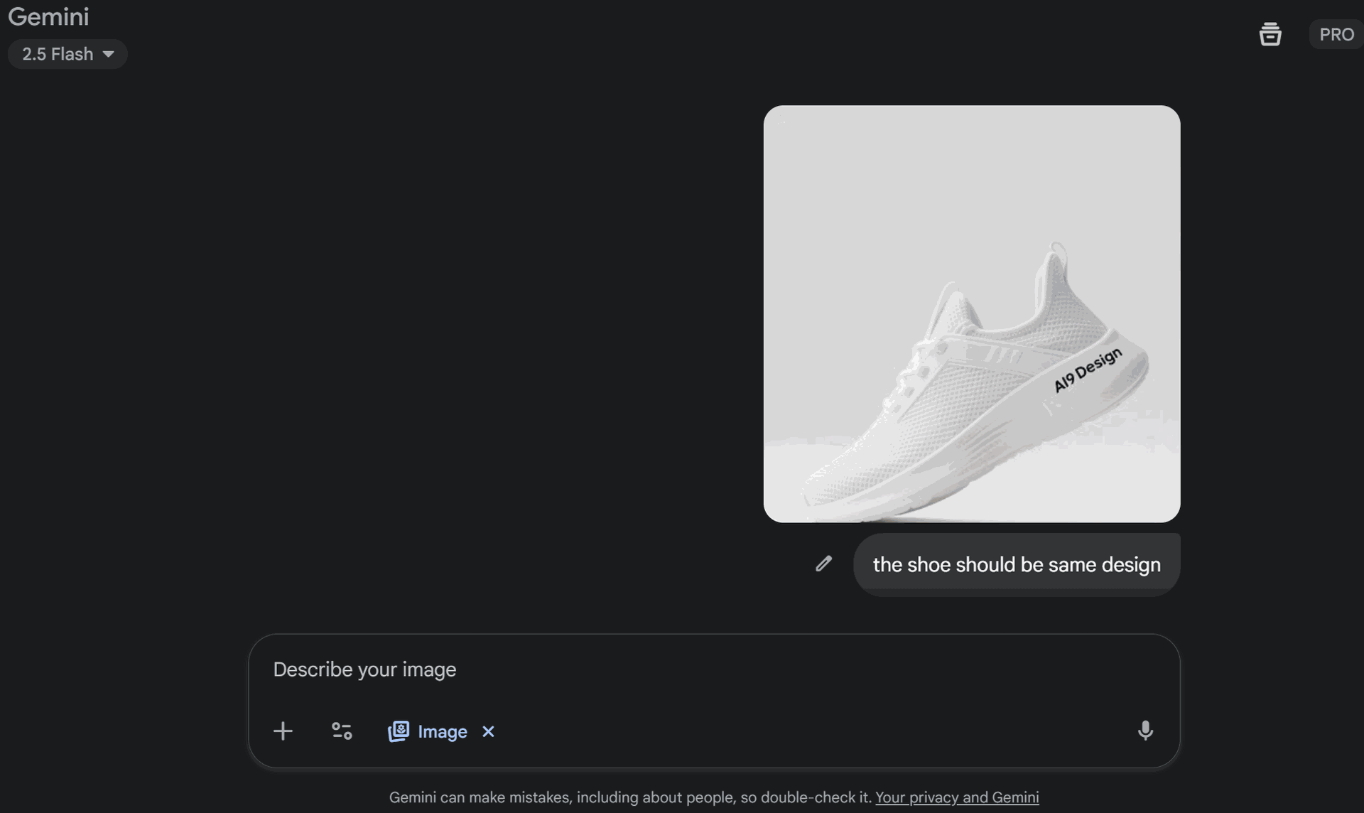1364x813 pixels.
Task: Open 'Your privacy and Gemini' link
Action: pos(957,797)
